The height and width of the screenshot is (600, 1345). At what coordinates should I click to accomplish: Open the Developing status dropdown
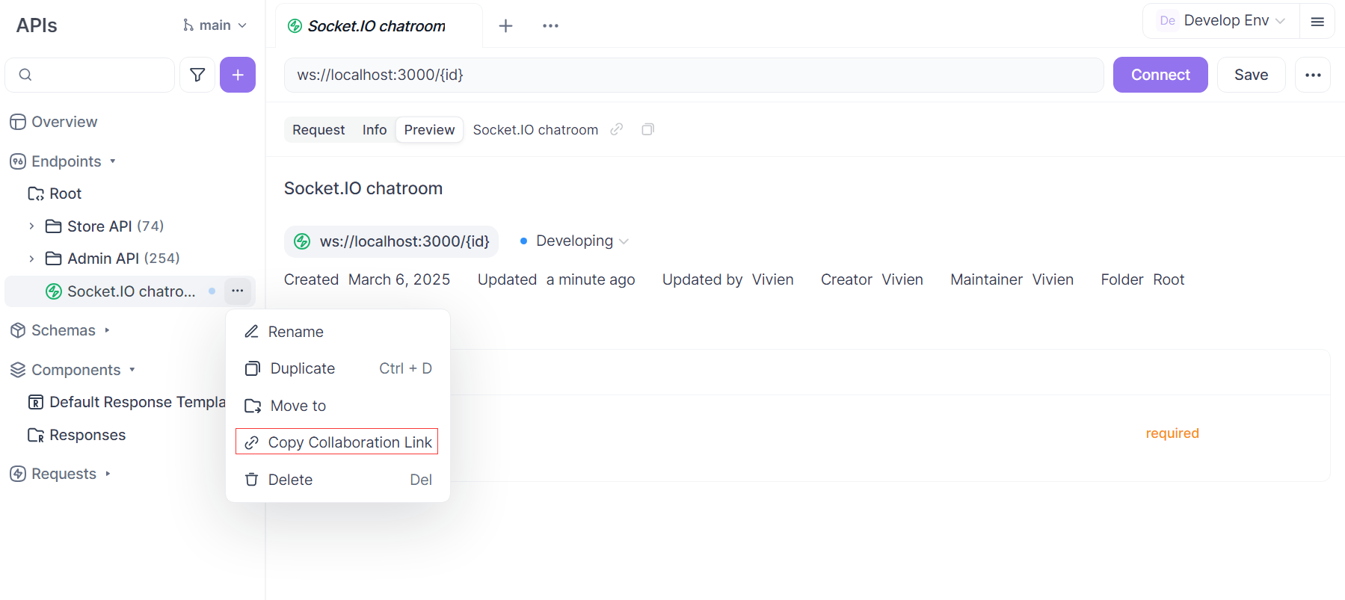pos(574,241)
